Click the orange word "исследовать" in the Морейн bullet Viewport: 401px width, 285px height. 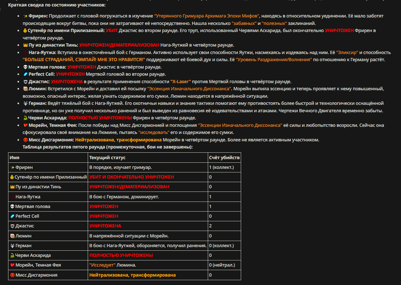click(x=154, y=132)
